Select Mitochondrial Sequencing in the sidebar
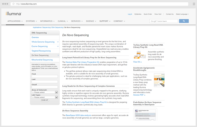 [42, 60]
